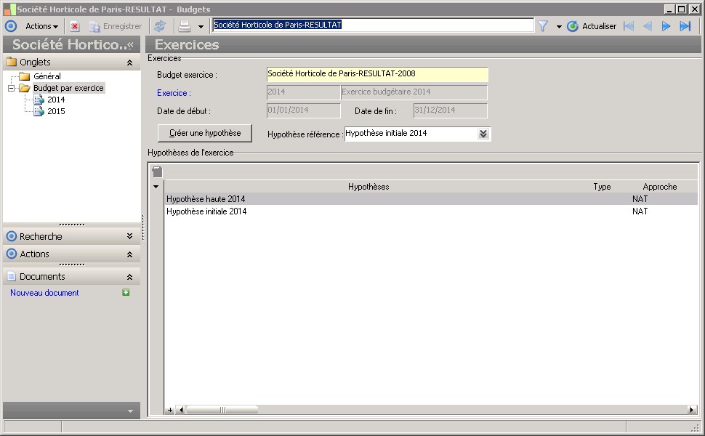Go to first record arrow
The height and width of the screenshot is (436, 705).
(x=628, y=26)
